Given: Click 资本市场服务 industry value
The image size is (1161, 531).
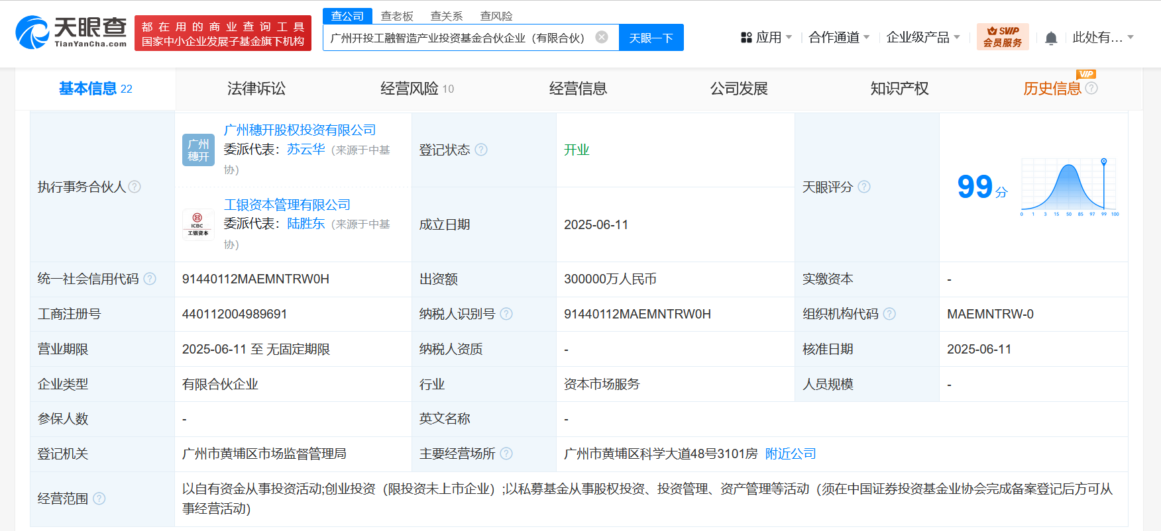Looking at the screenshot, I should [602, 384].
